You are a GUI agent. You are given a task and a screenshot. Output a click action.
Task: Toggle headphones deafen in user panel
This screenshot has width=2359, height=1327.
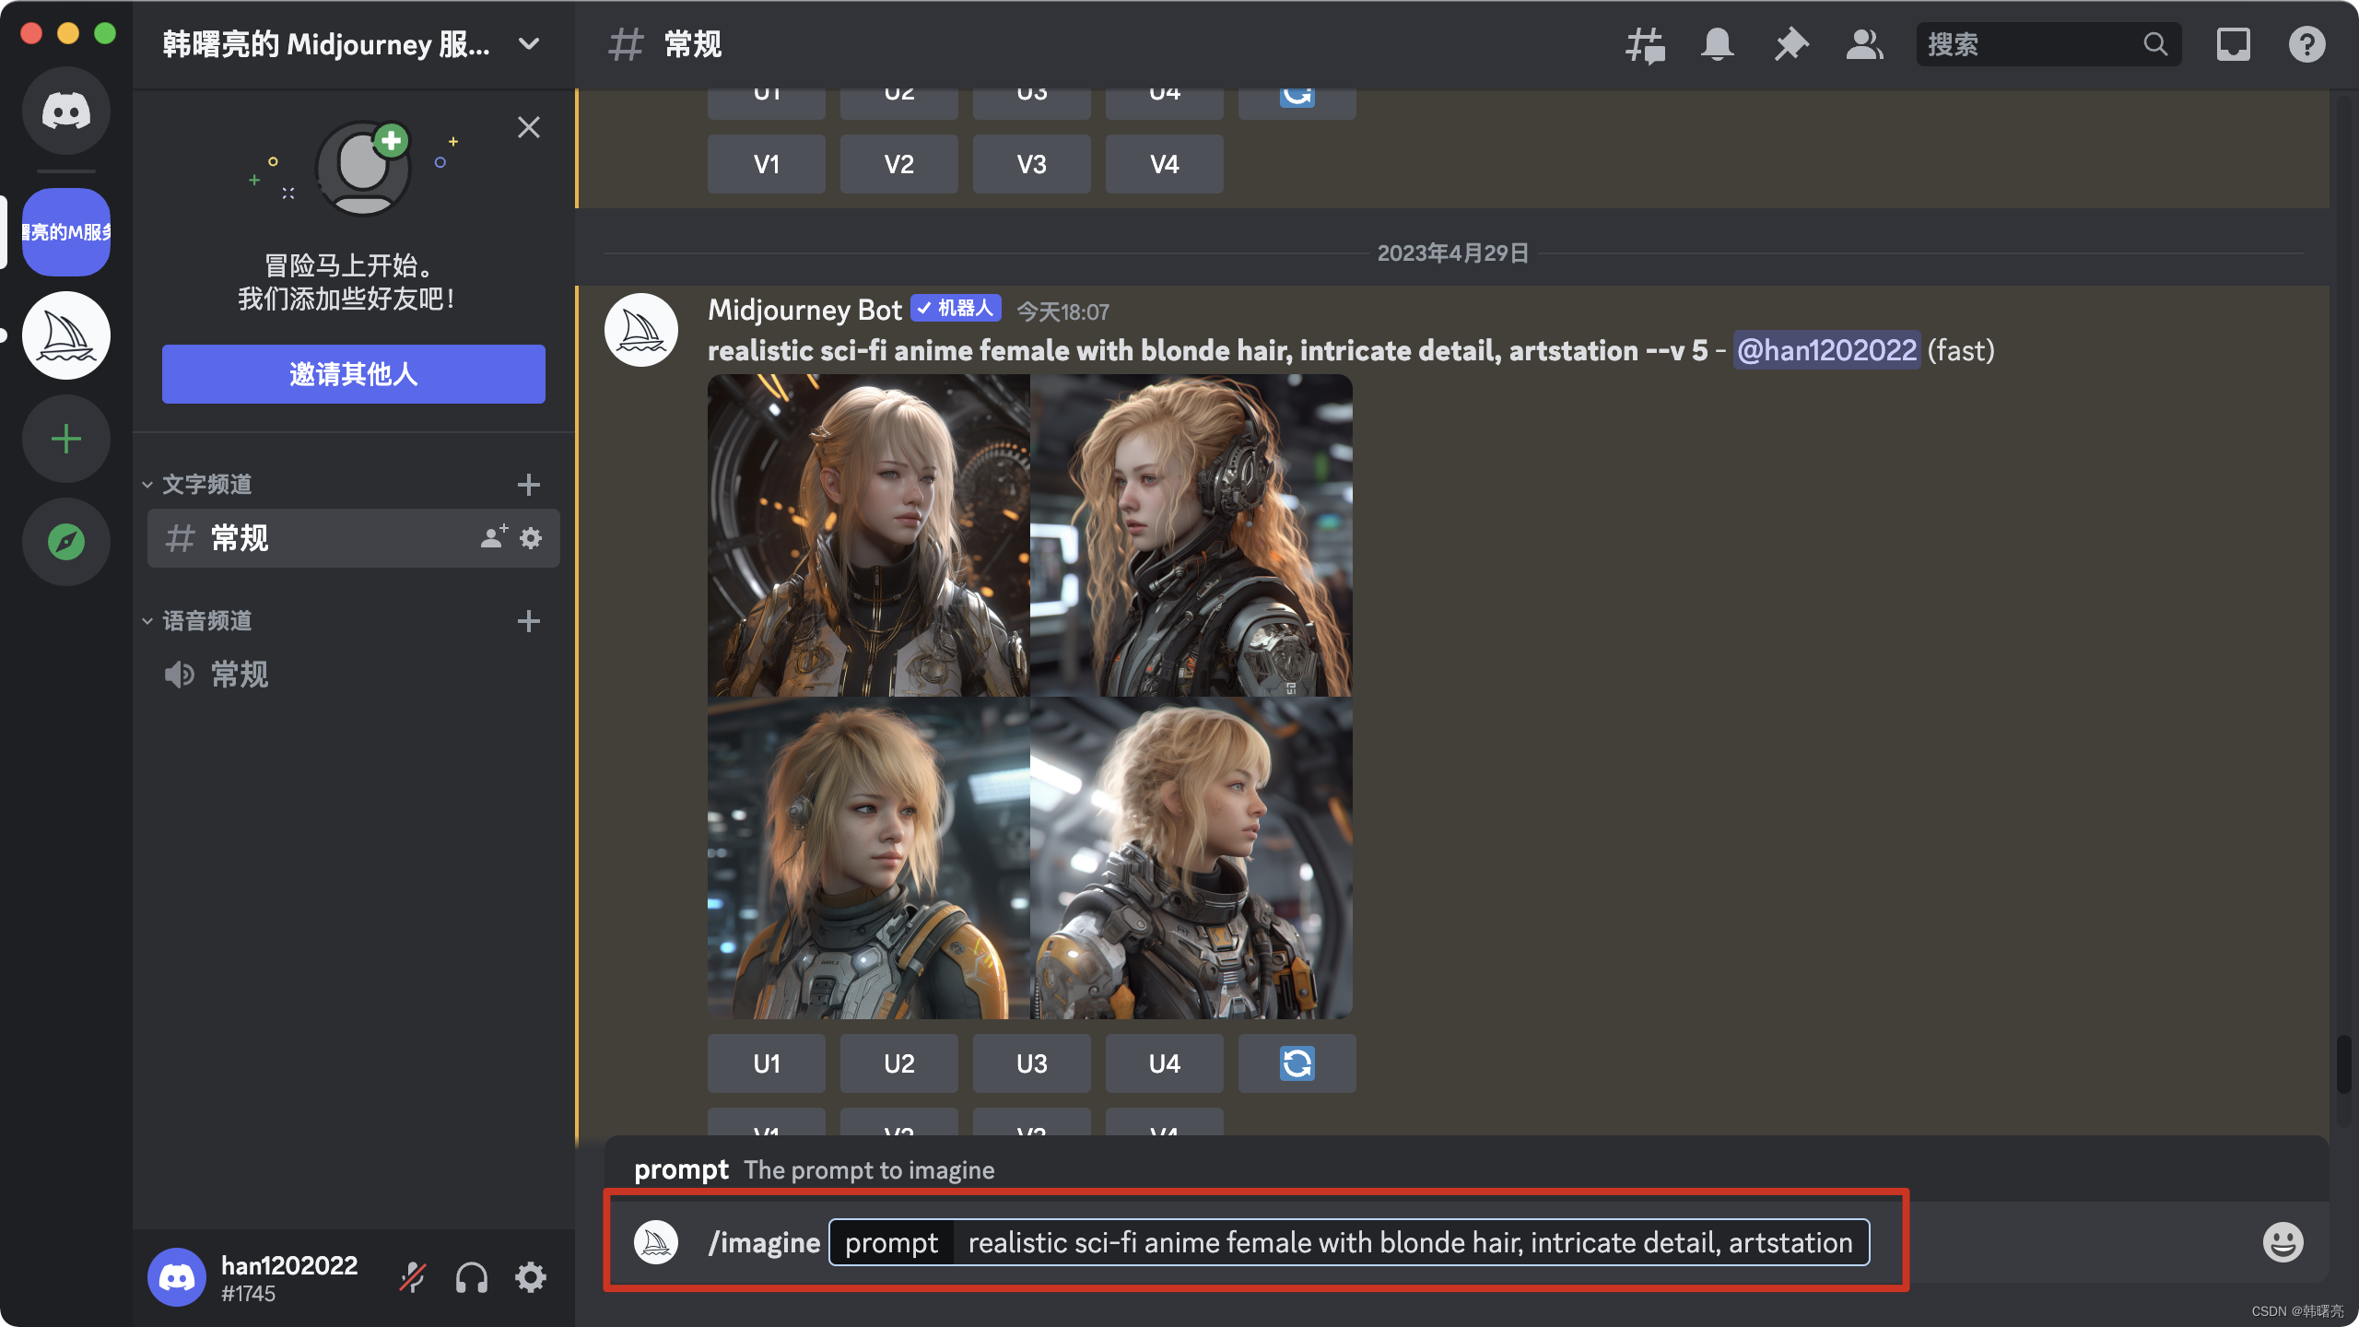472,1277
